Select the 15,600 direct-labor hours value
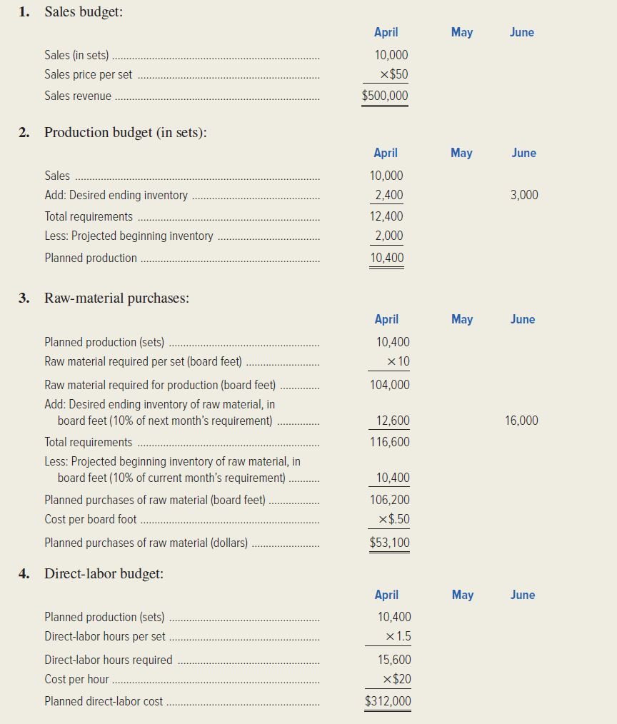This screenshot has height=724, width=617. coord(394,660)
